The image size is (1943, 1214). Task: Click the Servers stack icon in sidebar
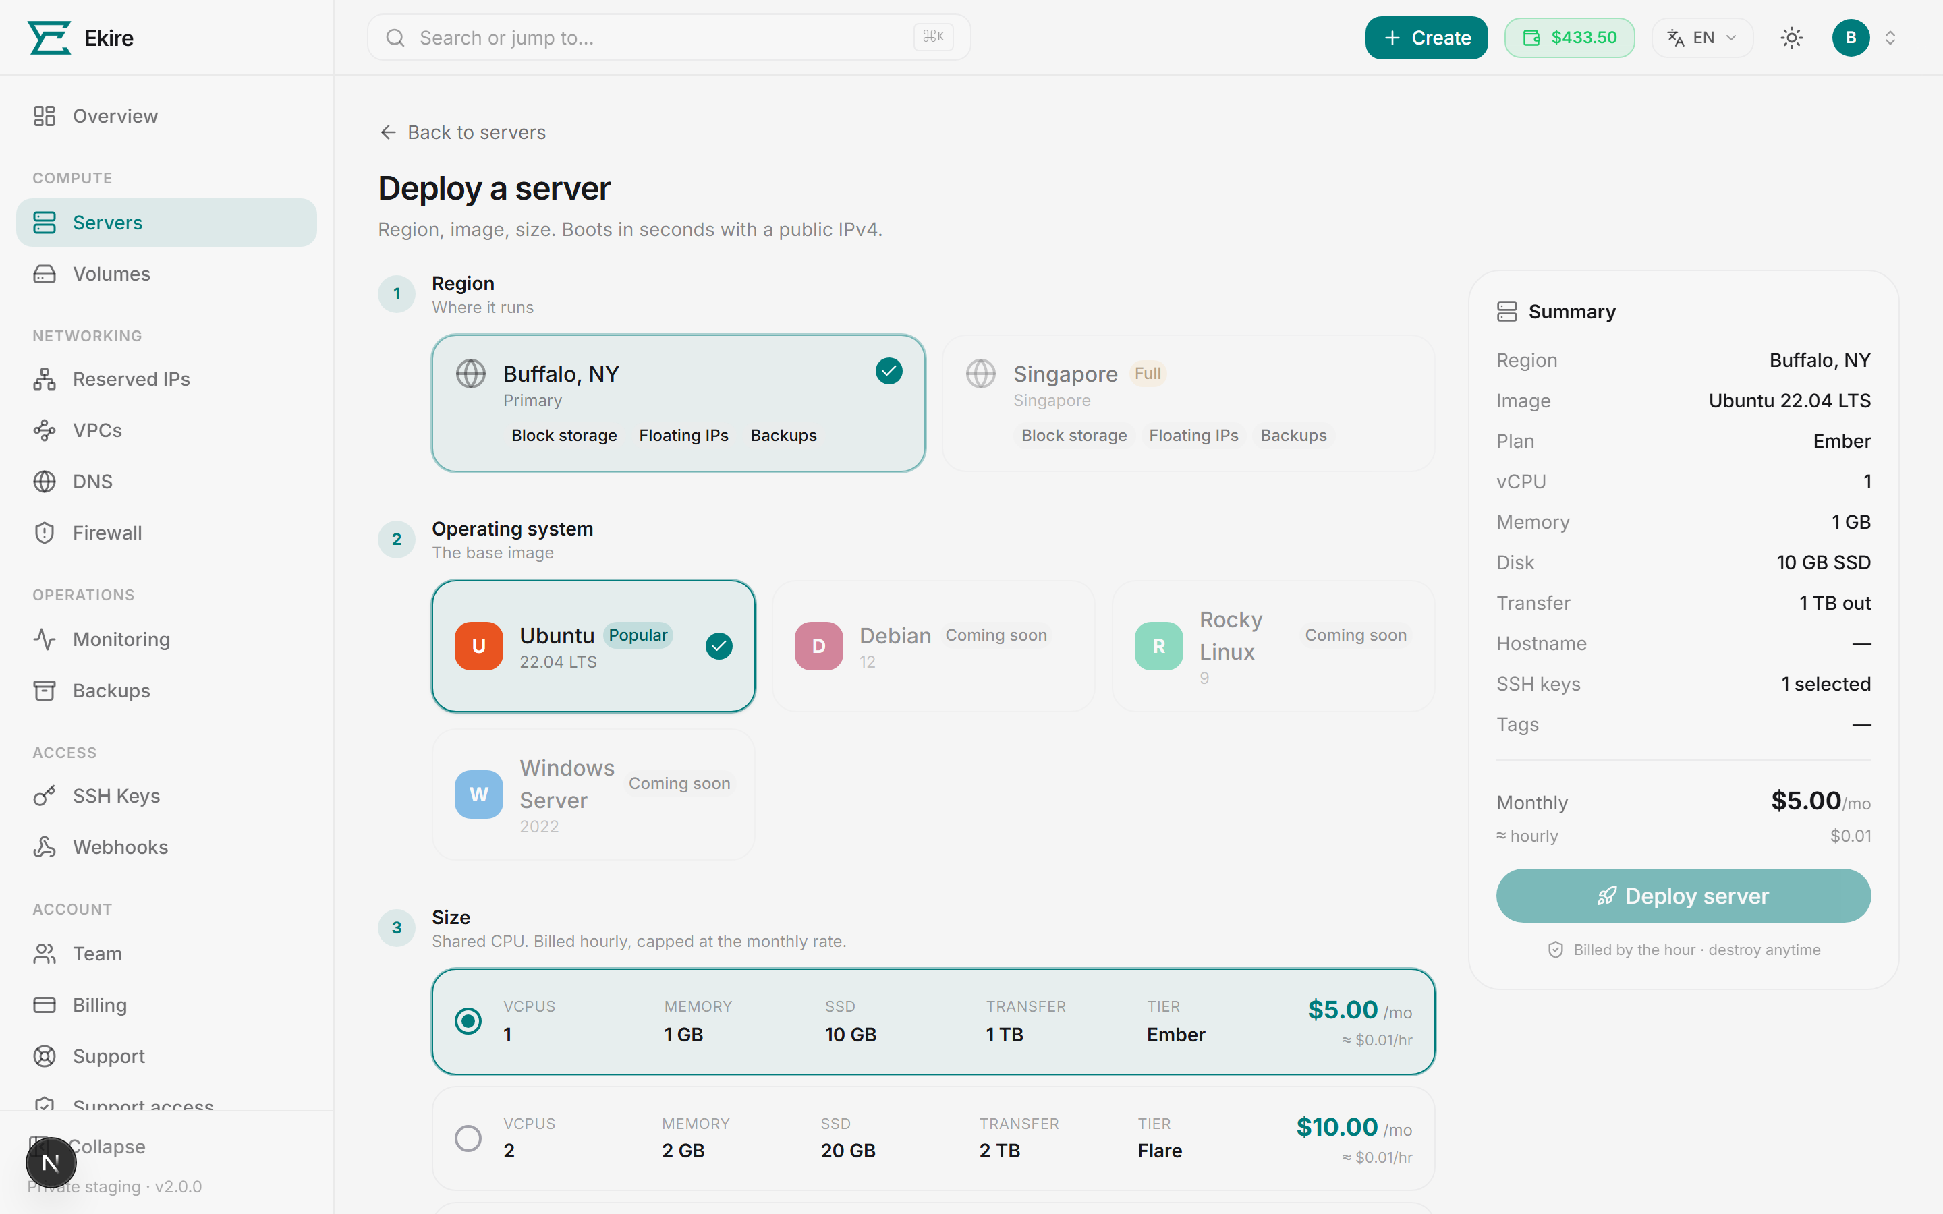tap(44, 223)
